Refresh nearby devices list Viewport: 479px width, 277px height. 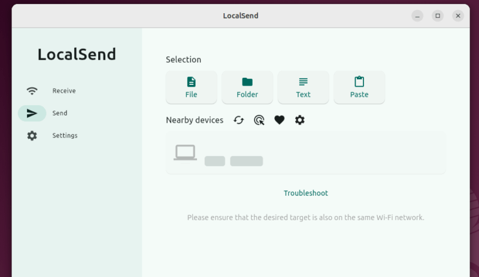238,120
